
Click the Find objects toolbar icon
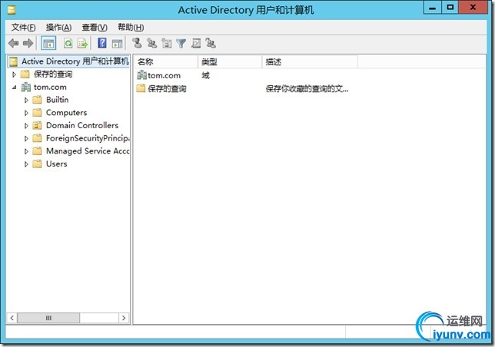click(196, 43)
